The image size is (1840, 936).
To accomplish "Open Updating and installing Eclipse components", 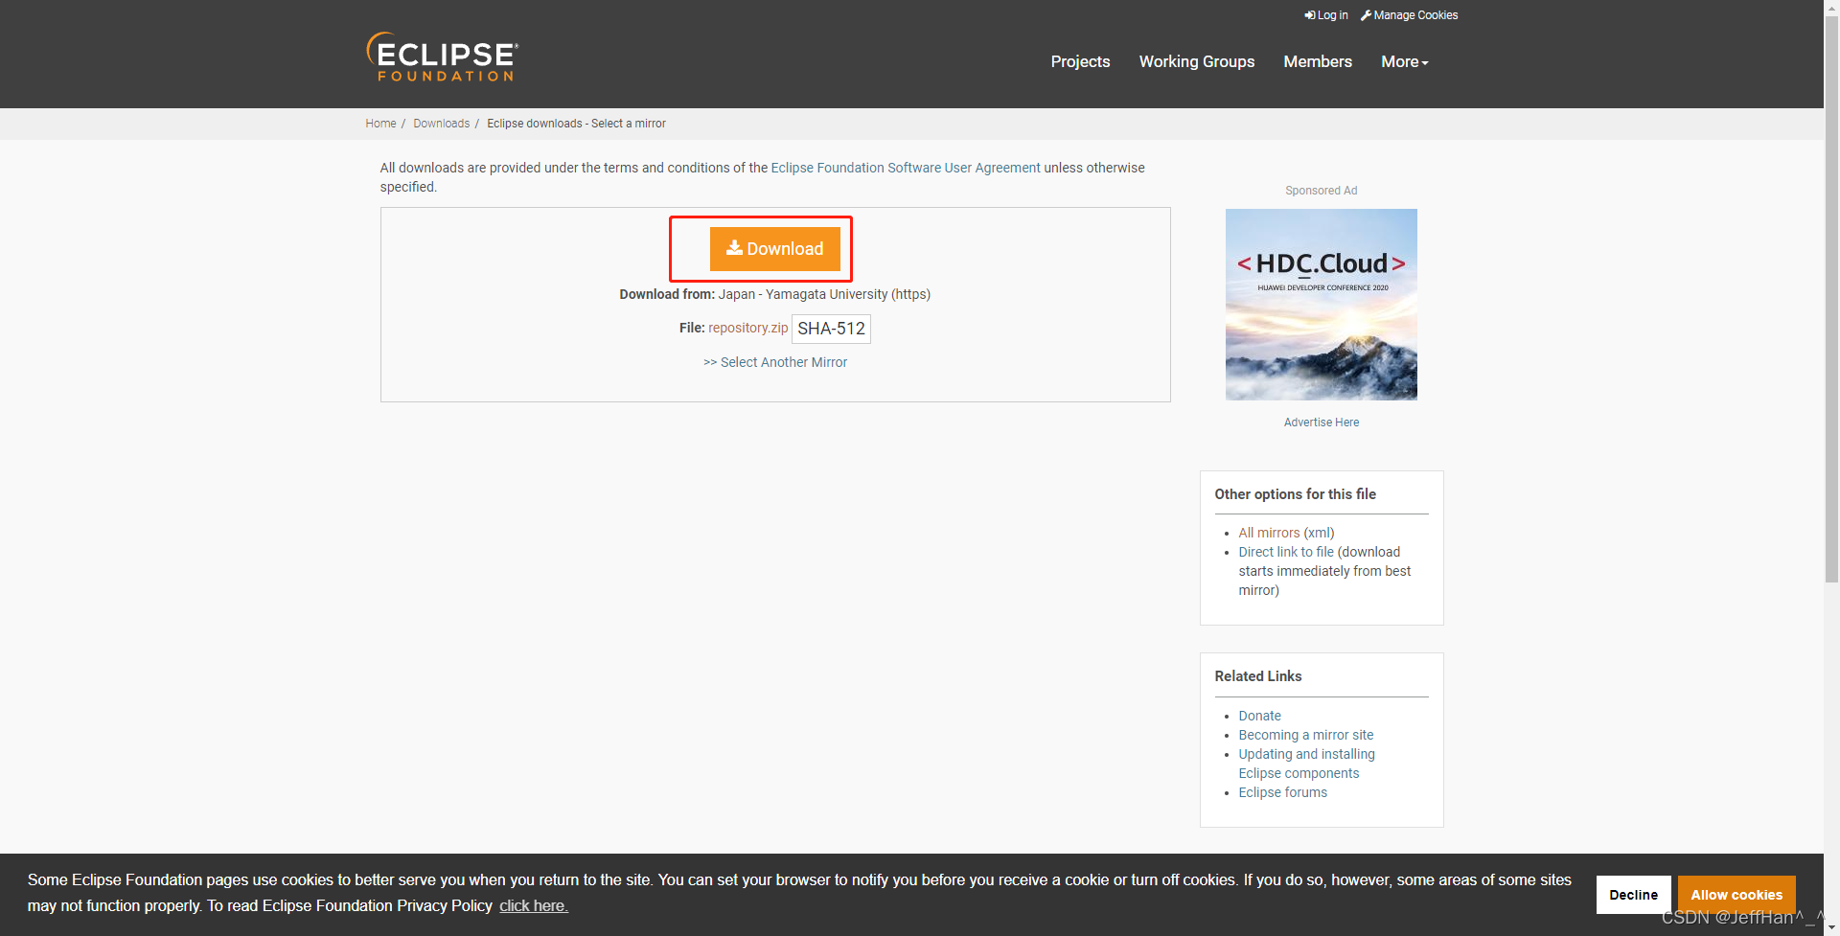I will [x=1307, y=764].
